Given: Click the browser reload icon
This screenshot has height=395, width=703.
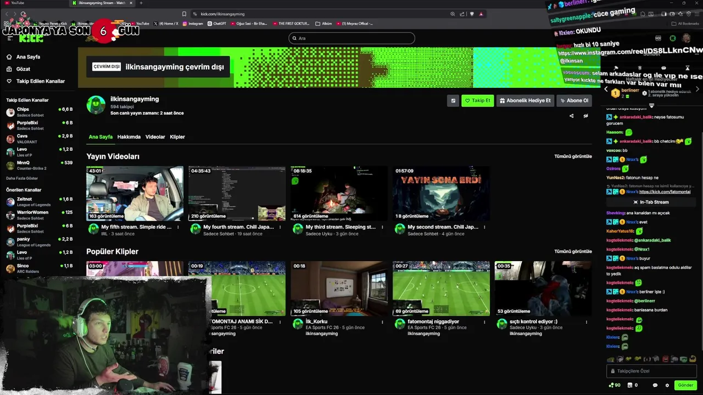Looking at the screenshot, I should pyautogui.click(x=23, y=14).
